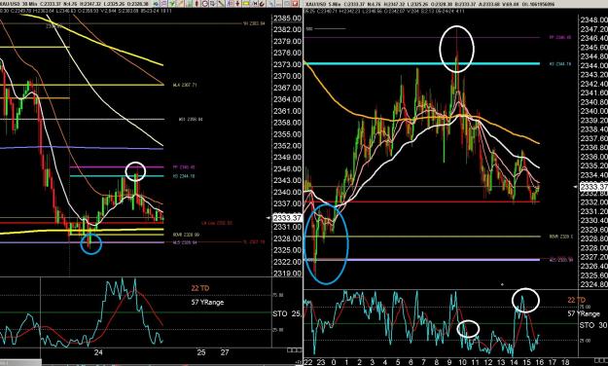Click 2348.00 on right chart price axis
Screen dimensions: 608x366
point(593,20)
